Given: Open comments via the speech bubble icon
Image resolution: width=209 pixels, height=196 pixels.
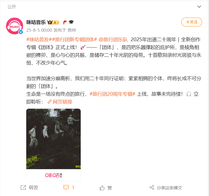Looking at the screenshot, I should click(66, 187).
